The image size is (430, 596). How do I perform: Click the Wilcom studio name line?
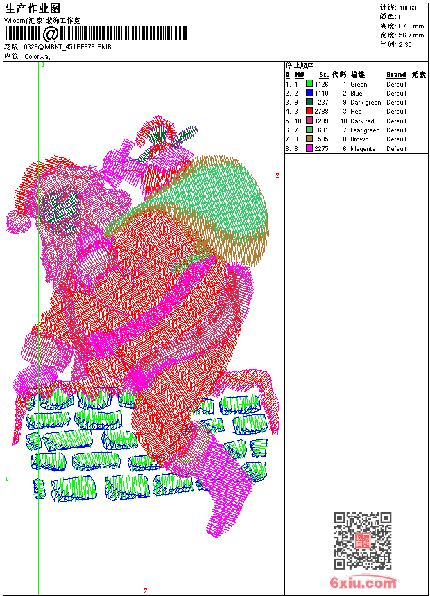pyautogui.click(x=42, y=21)
